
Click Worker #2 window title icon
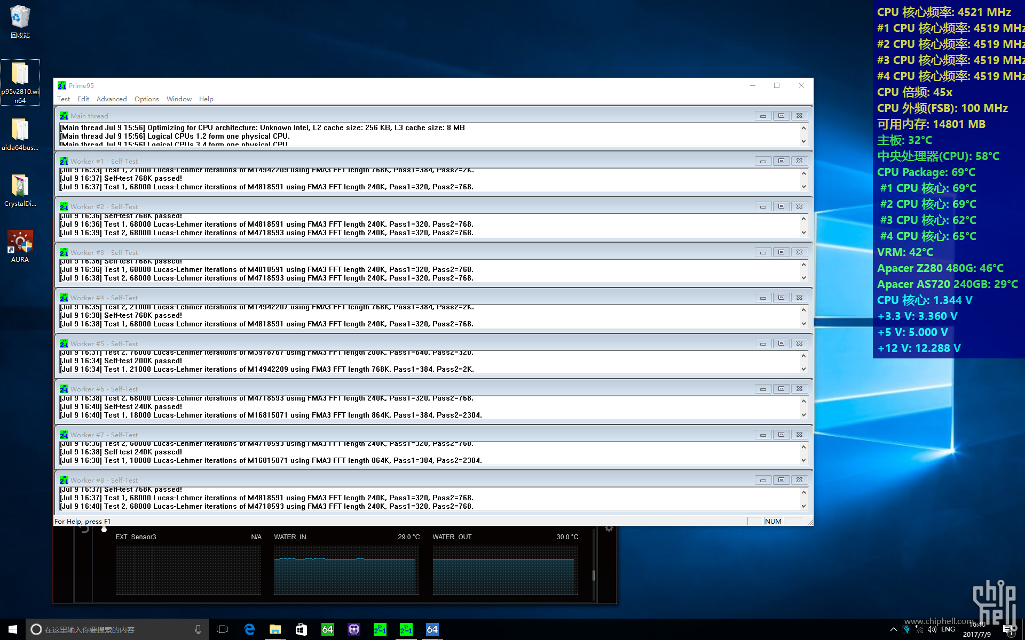[64, 206]
